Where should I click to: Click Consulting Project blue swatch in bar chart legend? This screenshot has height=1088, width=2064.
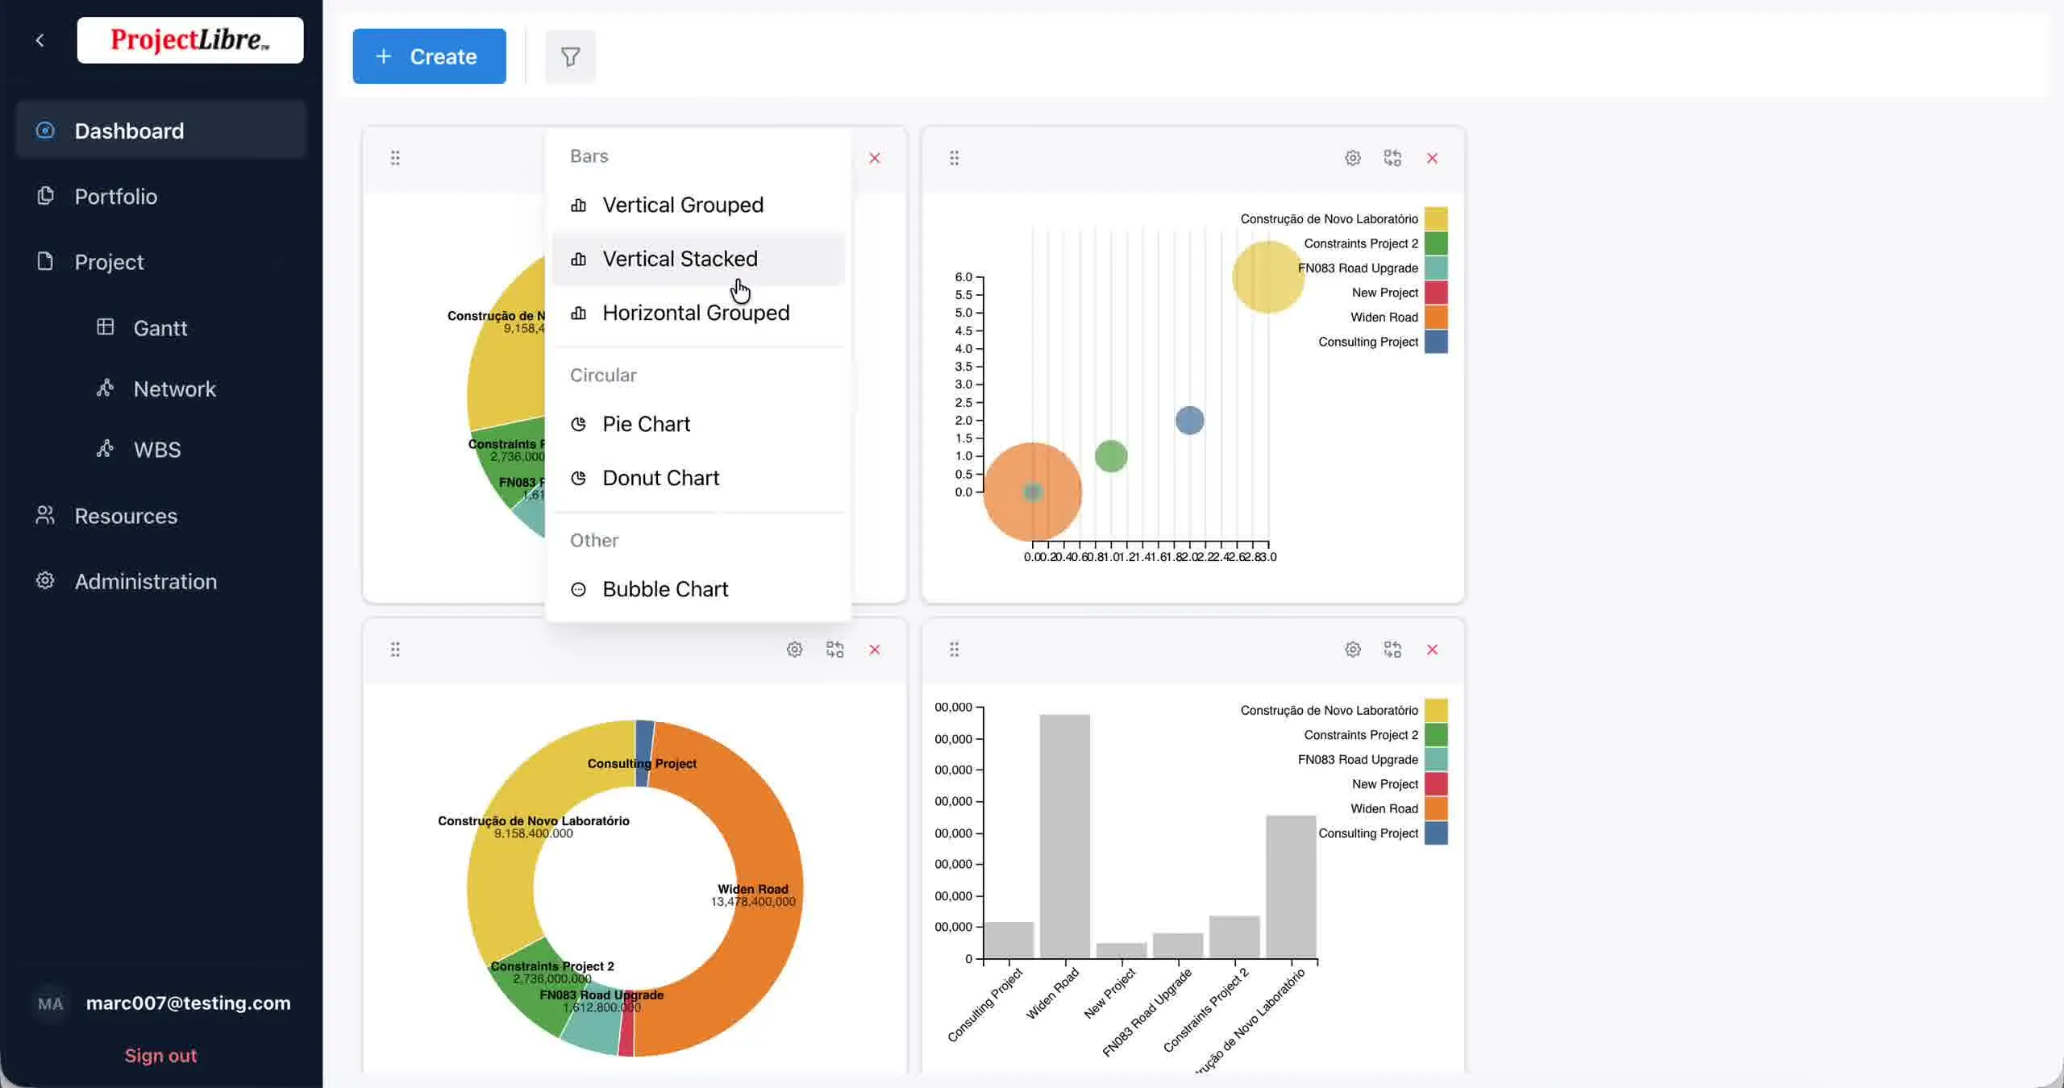click(1436, 833)
